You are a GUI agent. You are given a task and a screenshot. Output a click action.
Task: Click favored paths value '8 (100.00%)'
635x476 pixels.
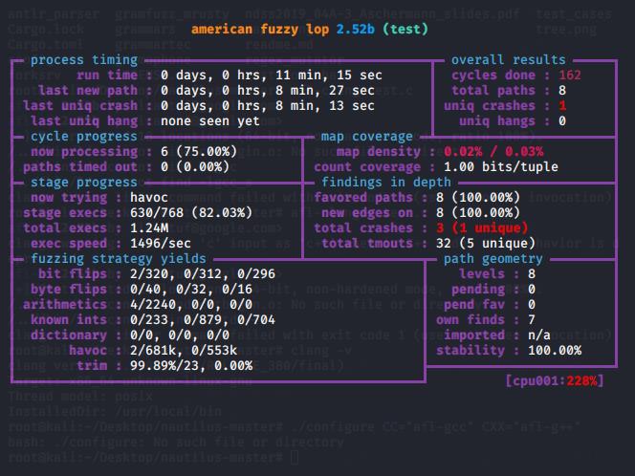(x=478, y=198)
